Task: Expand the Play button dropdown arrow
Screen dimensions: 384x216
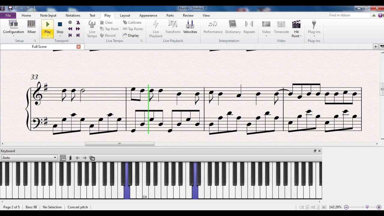Action: tap(47, 36)
